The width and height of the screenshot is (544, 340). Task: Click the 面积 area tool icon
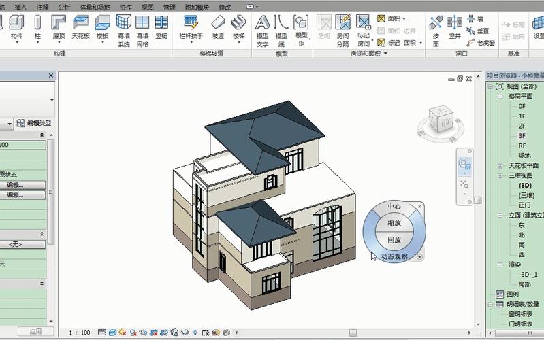(381, 19)
